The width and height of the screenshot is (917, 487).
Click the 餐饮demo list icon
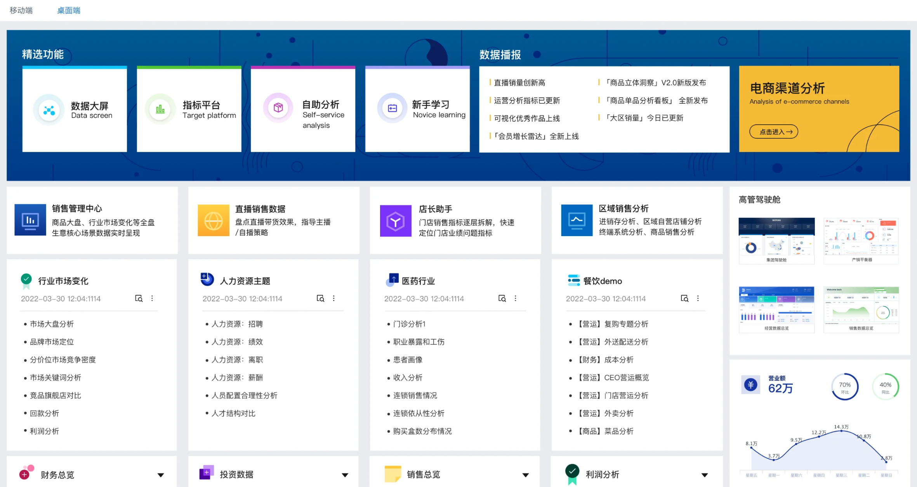tap(574, 280)
